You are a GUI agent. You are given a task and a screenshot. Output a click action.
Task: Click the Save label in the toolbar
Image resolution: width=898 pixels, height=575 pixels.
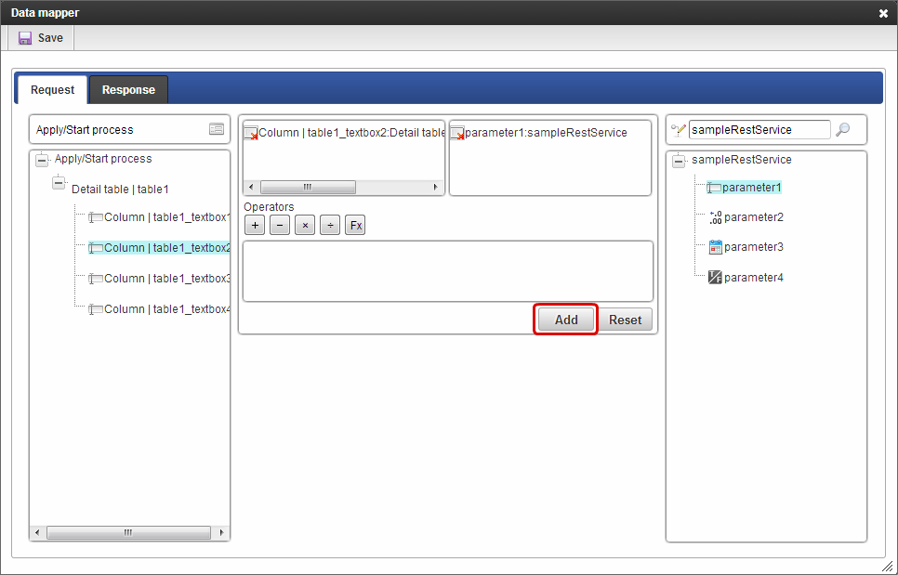50,38
